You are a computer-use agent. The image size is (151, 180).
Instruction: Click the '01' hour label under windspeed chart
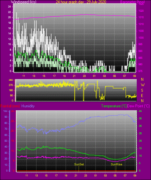(x=94, y=76)
